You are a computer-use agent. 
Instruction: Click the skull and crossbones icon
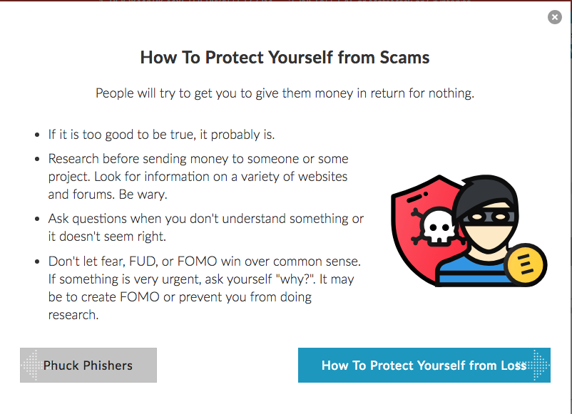[436, 227]
